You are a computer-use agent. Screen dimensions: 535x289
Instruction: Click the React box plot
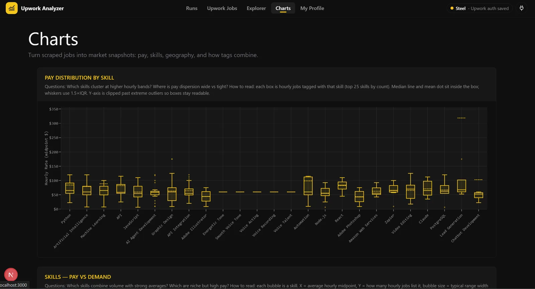(342, 186)
